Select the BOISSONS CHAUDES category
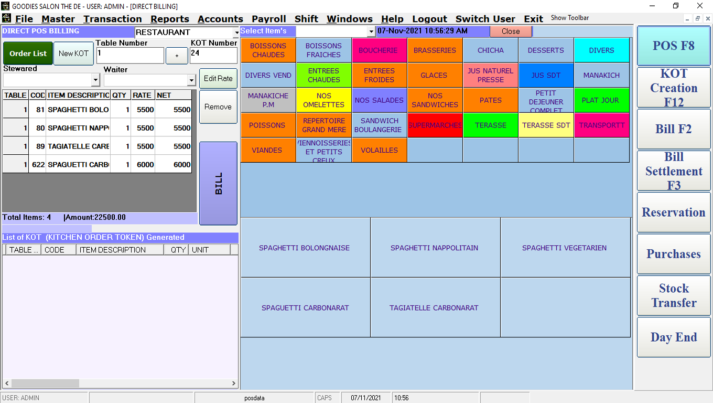The height and width of the screenshot is (403, 713). coord(268,50)
